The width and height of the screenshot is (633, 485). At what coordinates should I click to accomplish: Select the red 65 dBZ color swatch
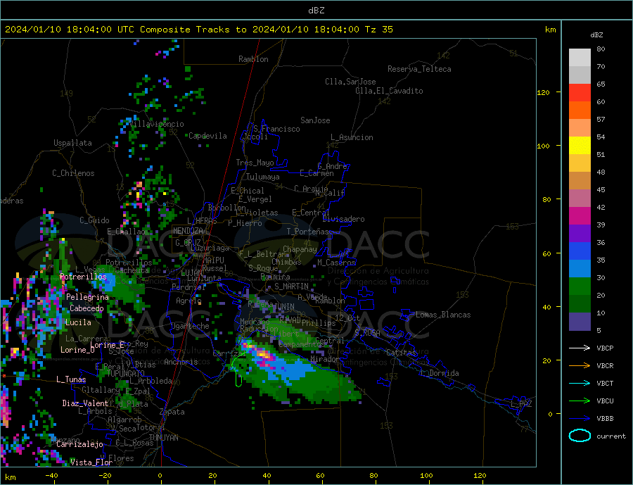point(580,92)
